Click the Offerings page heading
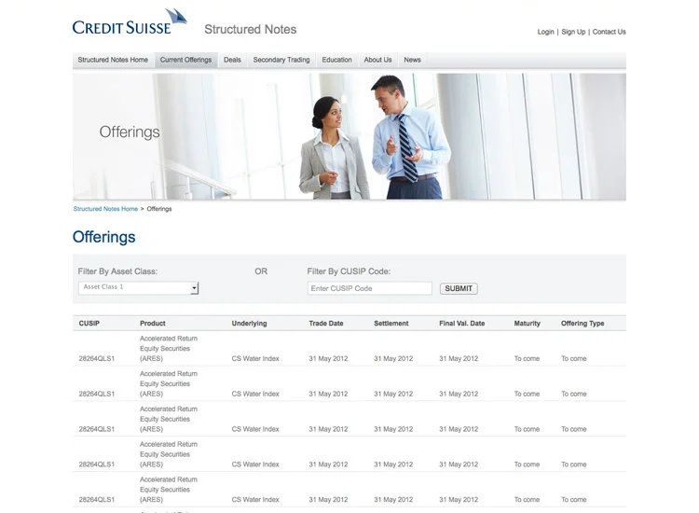699x513 pixels. click(x=103, y=237)
